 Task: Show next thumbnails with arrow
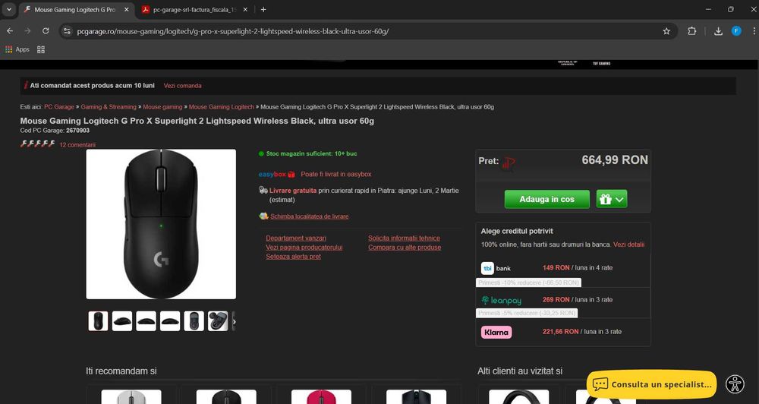(235, 322)
